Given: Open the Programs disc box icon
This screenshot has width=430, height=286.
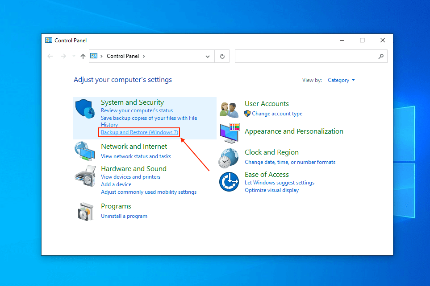Looking at the screenshot, I should pos(85,211).
